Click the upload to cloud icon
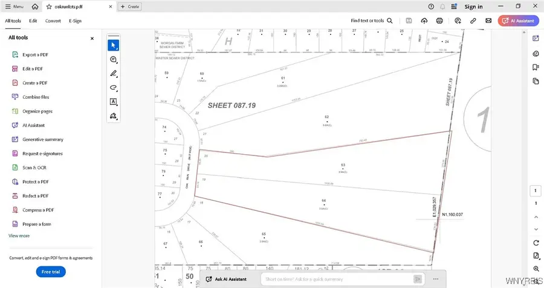 pyautogui.click(x=424, y=20)
